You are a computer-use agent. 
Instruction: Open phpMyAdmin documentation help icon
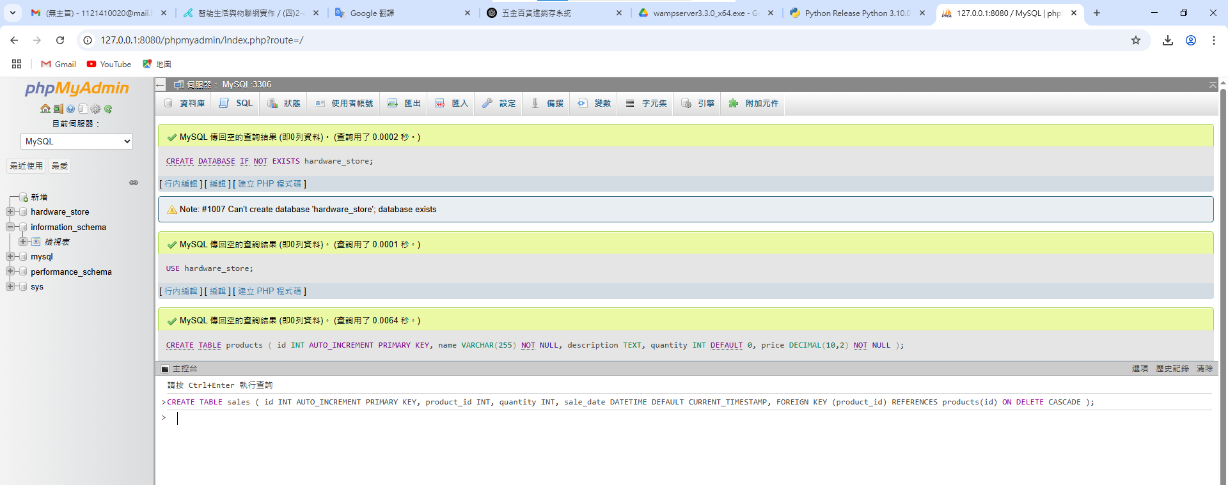(70, 109)
